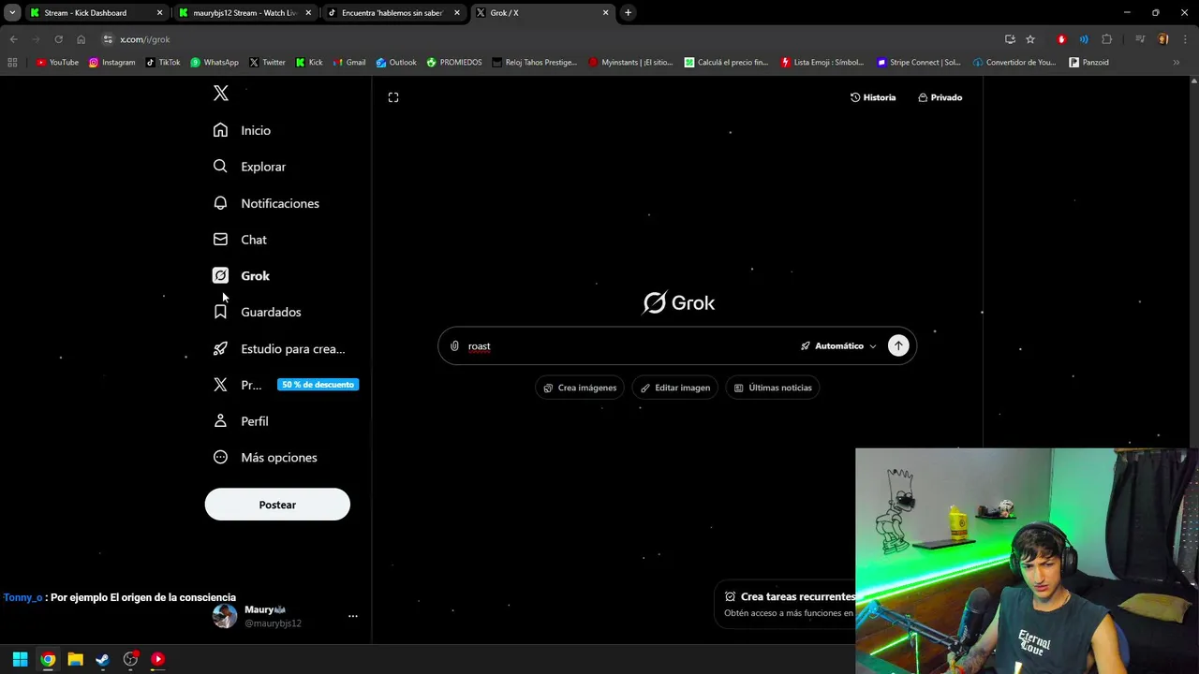The height and width of the screenshot is (674, 1199).
Task: Open the Stripe Connect bookmark
Action: (x=919, y=63)
